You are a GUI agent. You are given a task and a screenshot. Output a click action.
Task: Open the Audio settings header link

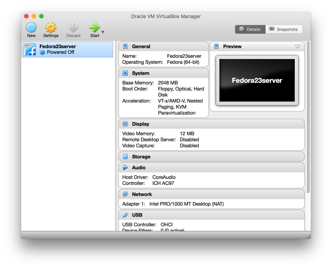click(x=139, y=168)
